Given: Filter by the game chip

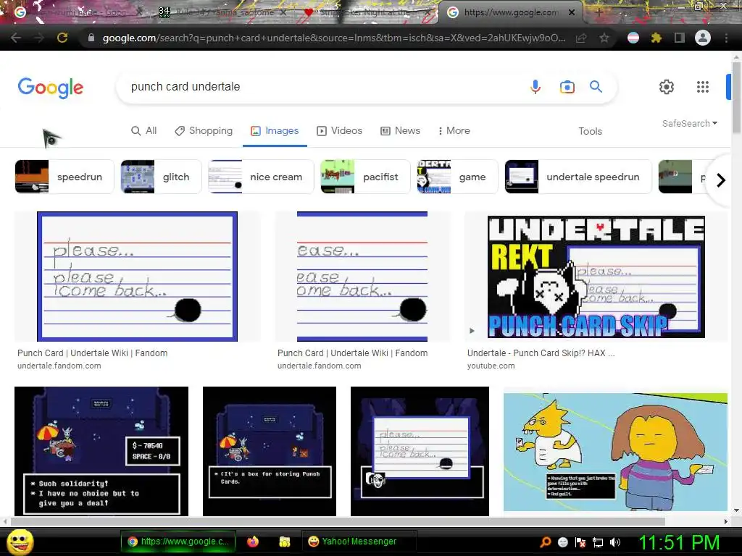Looking at the screenshot, I should (x=457, y=177).
